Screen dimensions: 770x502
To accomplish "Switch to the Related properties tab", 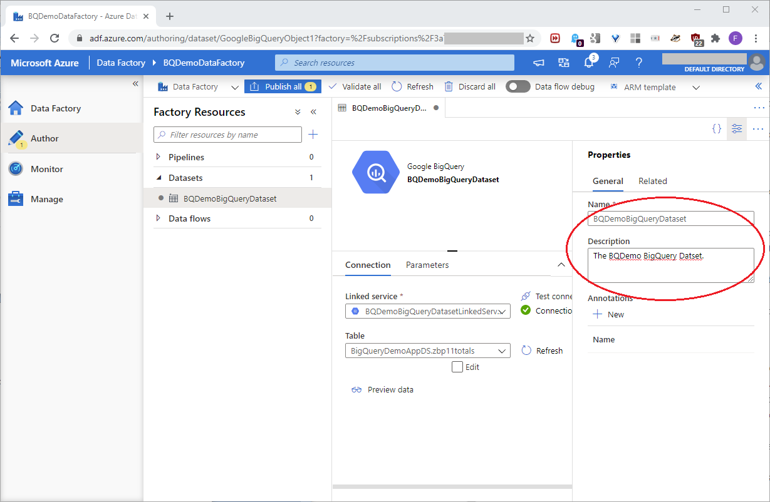I will click(x=652, y=181).
